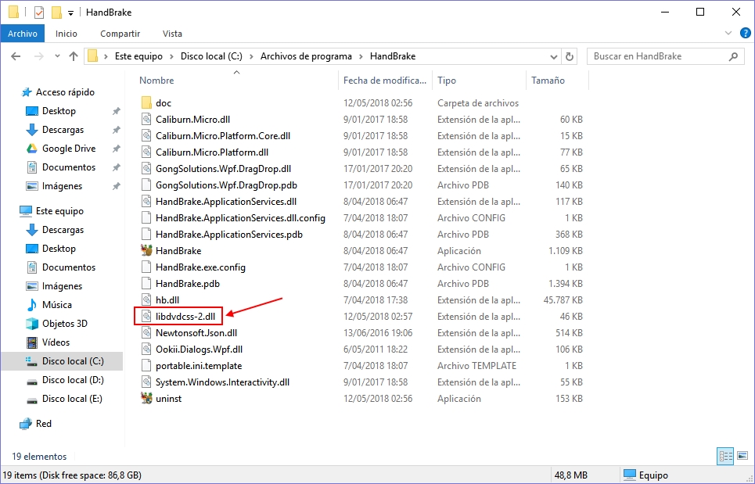Click the back navigation arrow
The height and width of the screenshot is (484, 755).
pos(16,56)
